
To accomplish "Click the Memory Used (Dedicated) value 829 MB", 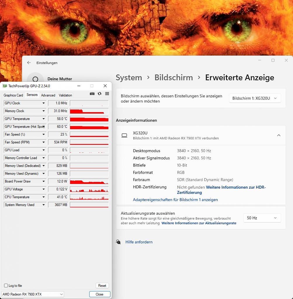I will 58,166.
